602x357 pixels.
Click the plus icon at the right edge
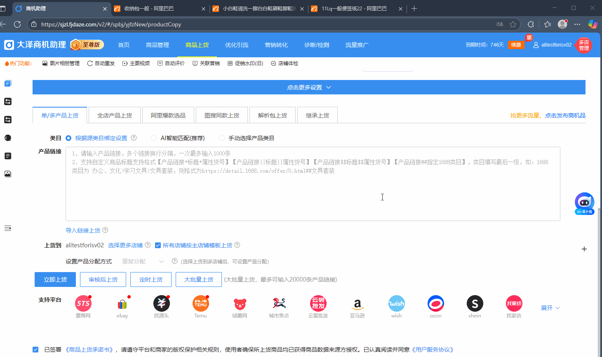pyautogui.click(x=584, y=249)
